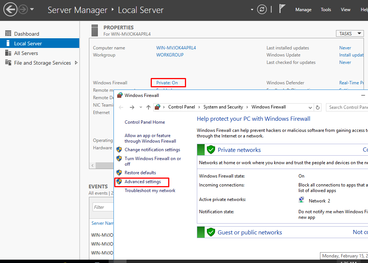Click the back arrow in Windows Firewall window
This screenshot has height=263, width=368.
(x=121, y=107)
